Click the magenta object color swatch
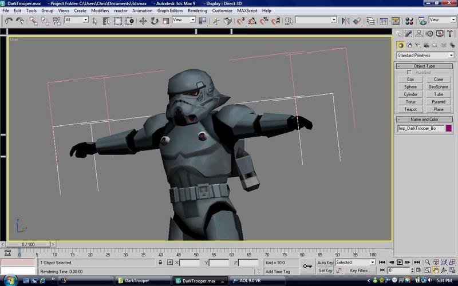Image resolution: width=458 pixels, height=286 pixels. click(448, 129)
